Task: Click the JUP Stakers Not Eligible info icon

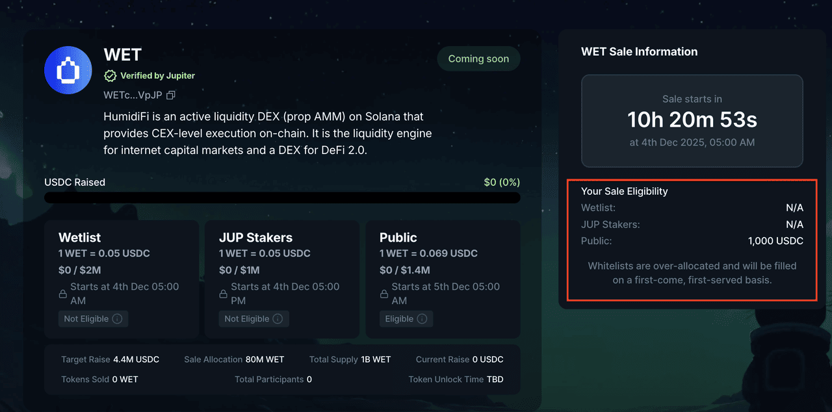Action: click(x=278, y=319)
